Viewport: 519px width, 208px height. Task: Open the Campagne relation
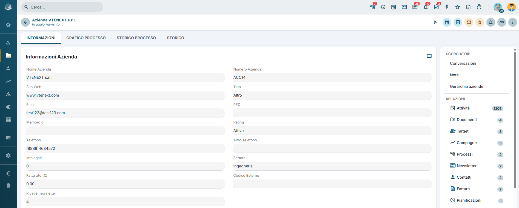[477, 143]
